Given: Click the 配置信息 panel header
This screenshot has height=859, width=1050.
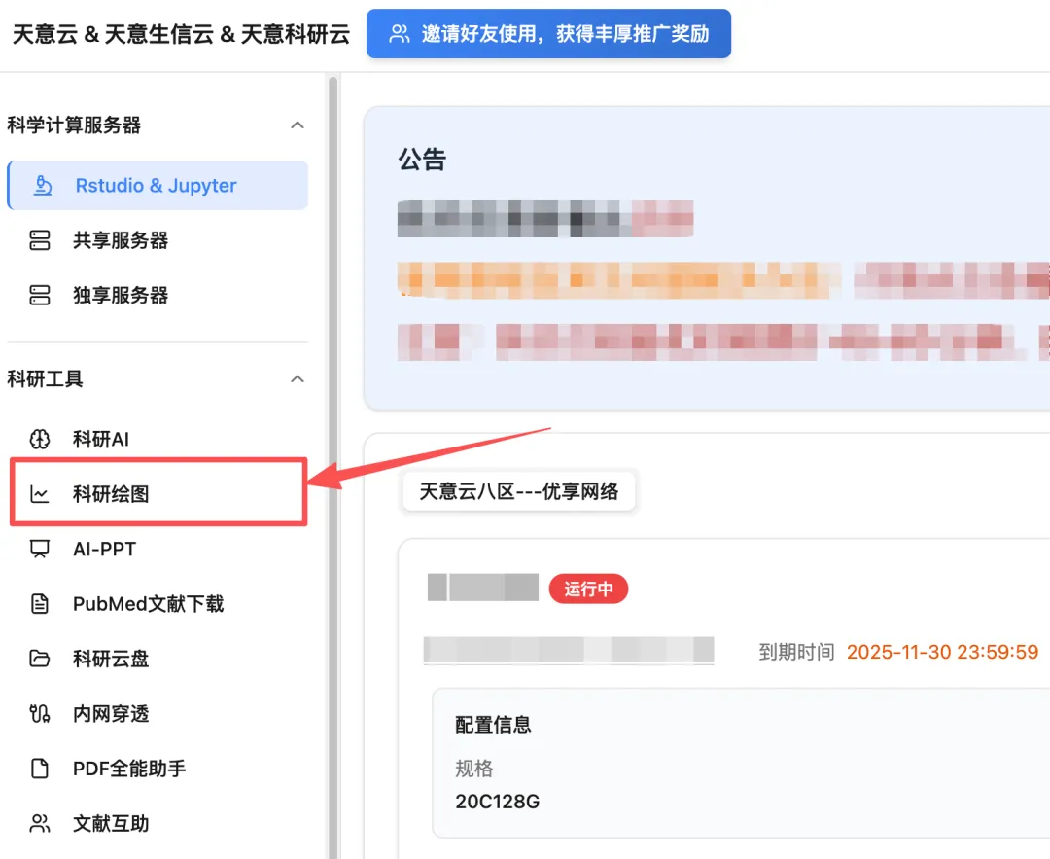Looking at the screenshot, I should point(494,725).
